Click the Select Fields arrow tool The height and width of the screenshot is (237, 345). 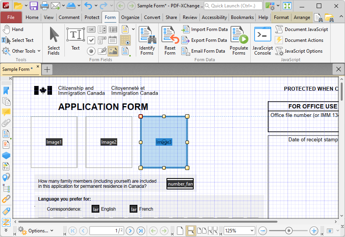pyautogui.click(x=54, y=41)
